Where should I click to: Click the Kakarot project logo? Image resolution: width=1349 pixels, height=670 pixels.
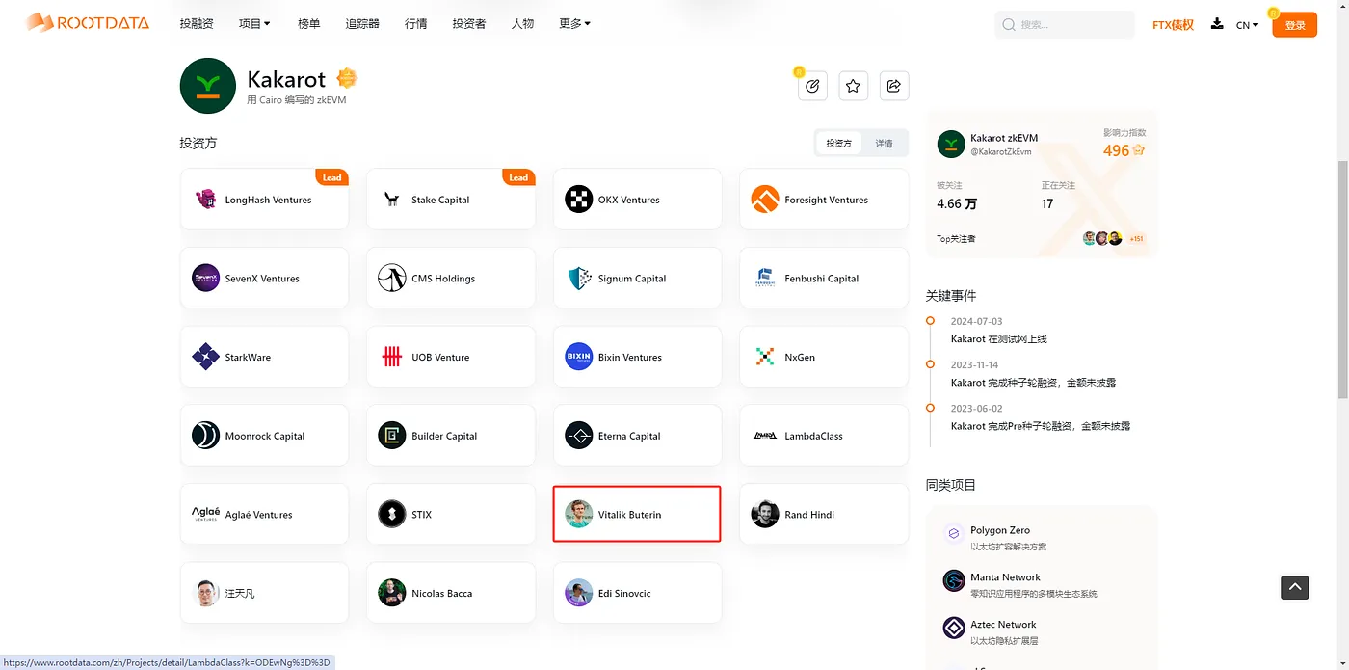[x=208, y=86]
